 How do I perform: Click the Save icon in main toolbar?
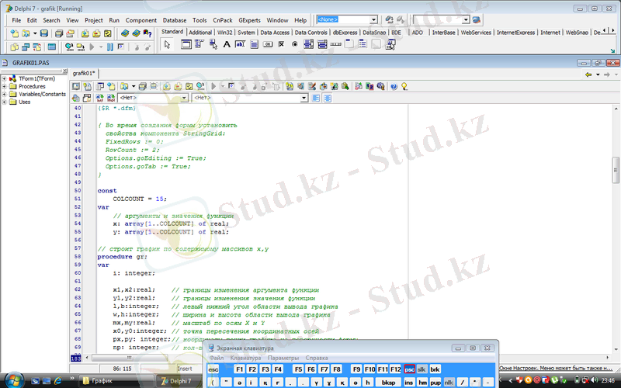(x=44, y=33)
